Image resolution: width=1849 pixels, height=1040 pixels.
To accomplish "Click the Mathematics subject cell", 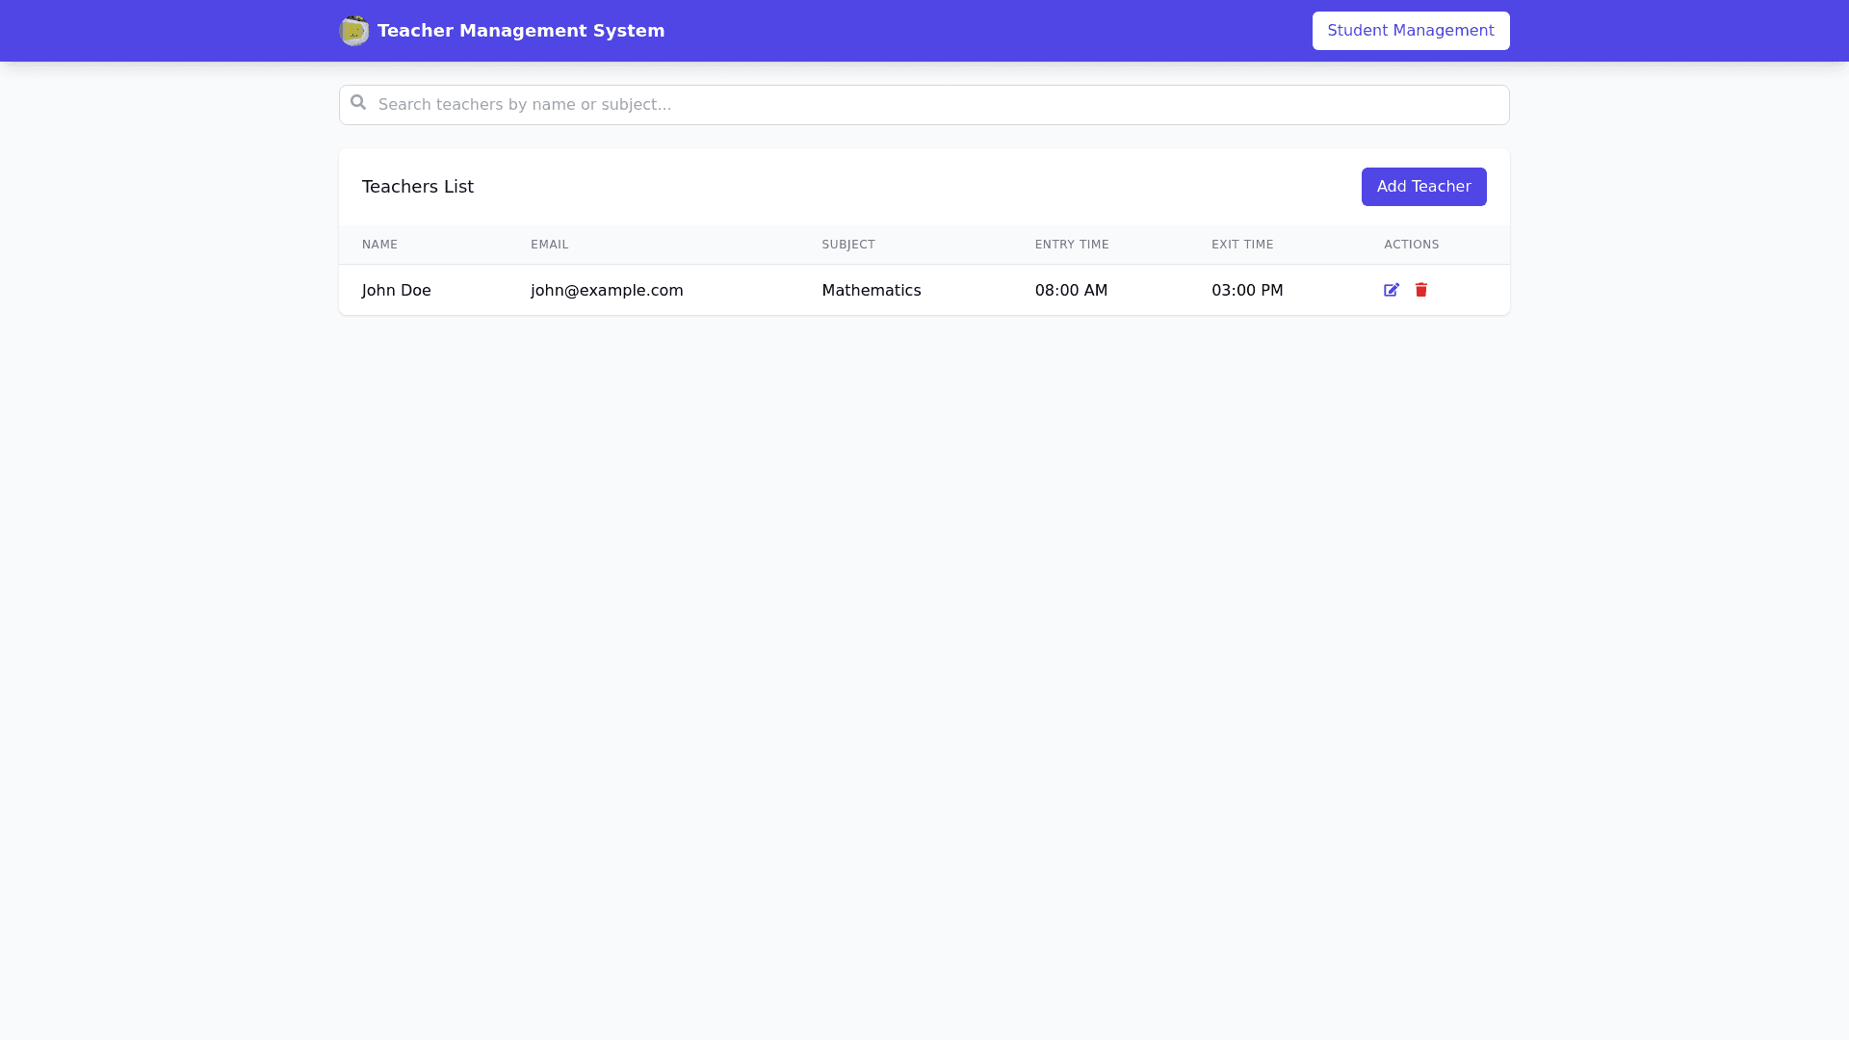I will pyautogui.click(x=871, y=291).
